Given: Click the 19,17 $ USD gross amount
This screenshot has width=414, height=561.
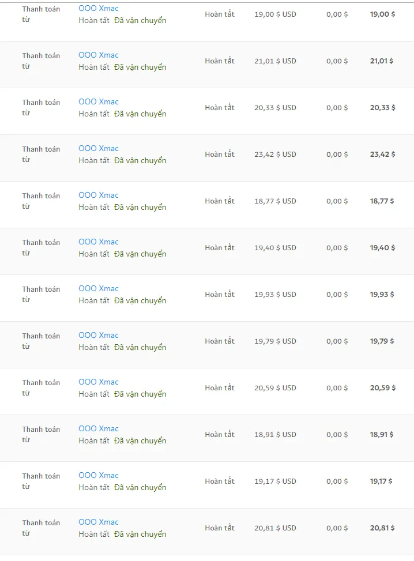Looking at the screenshot, I should click(275, 481).
